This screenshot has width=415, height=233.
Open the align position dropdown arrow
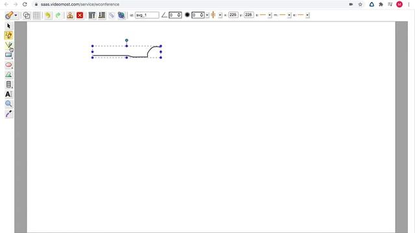click(x=220, y=16)
